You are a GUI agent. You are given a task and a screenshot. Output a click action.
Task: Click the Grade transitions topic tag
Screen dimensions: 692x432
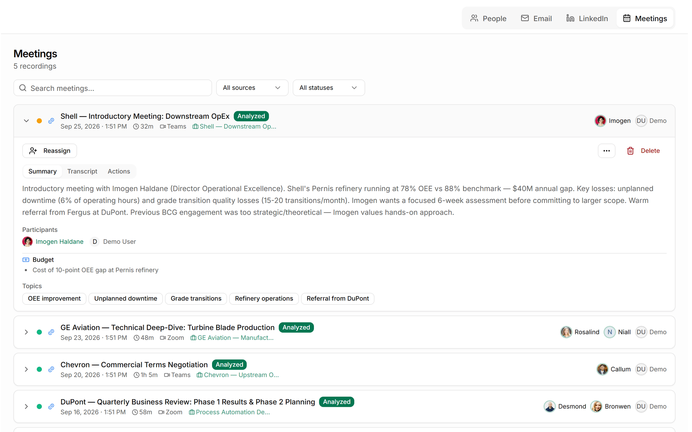196,298
